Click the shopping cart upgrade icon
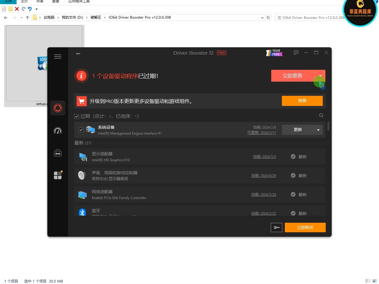 (x=82, y=101)
